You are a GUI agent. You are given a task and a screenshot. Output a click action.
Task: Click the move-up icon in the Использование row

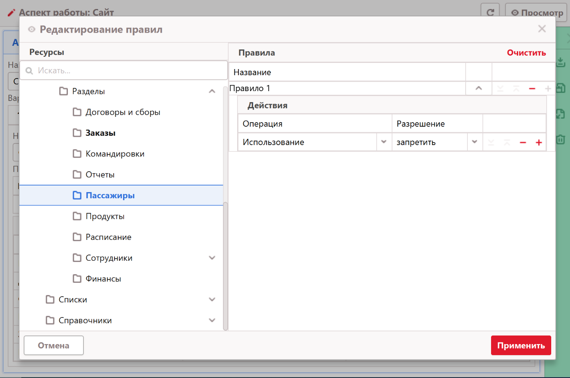tap(507, 143)
